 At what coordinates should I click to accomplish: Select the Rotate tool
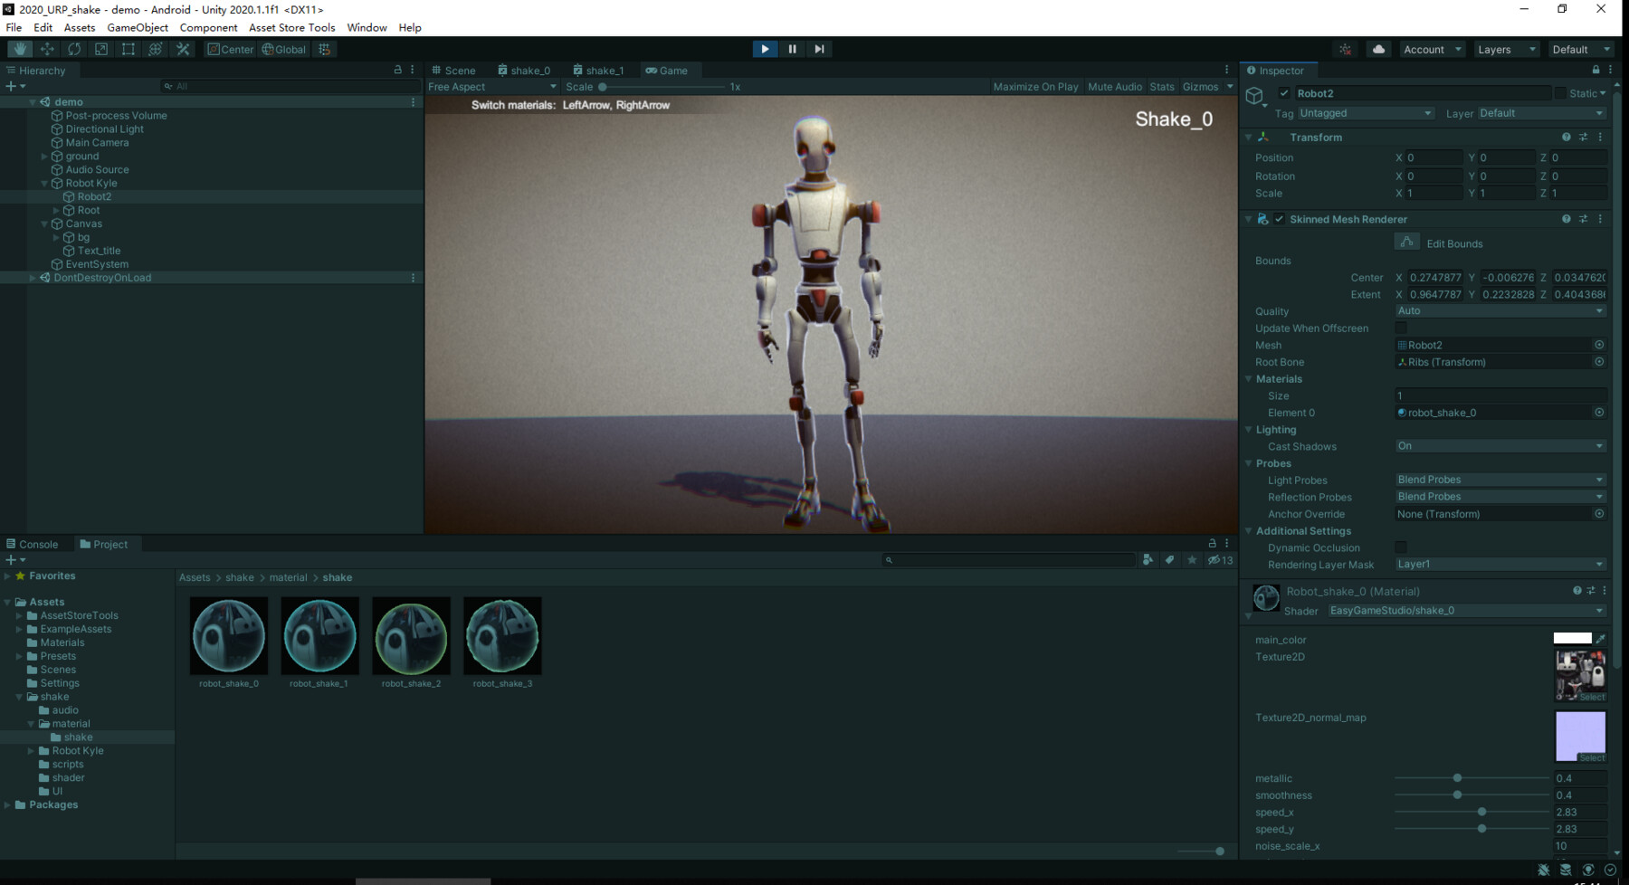tap(73, 49)
